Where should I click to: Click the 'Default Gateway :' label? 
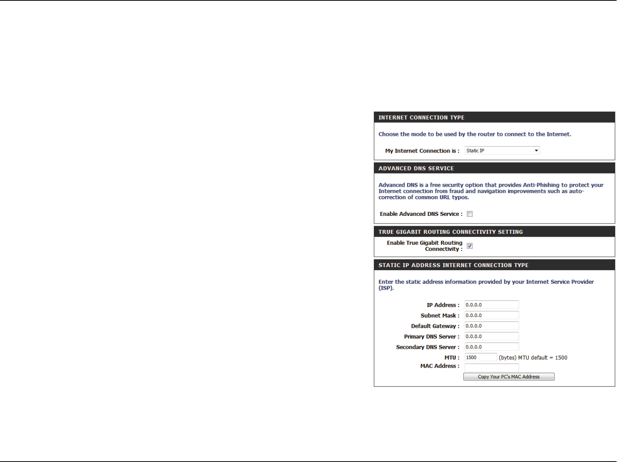[x=435, y=326]
